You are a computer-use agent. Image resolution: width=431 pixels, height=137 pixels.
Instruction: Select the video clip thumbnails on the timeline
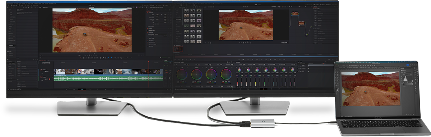108,71
